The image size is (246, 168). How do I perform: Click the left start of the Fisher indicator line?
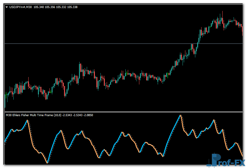tap(5, 142)
